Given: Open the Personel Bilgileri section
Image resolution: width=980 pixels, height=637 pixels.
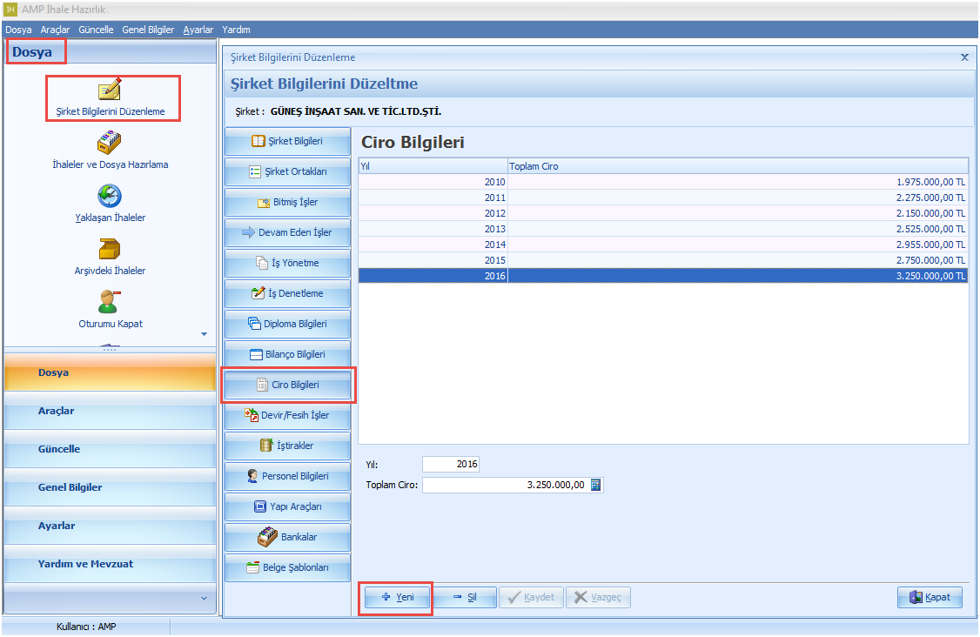Looking at the screenshot, I should [288, 476].
